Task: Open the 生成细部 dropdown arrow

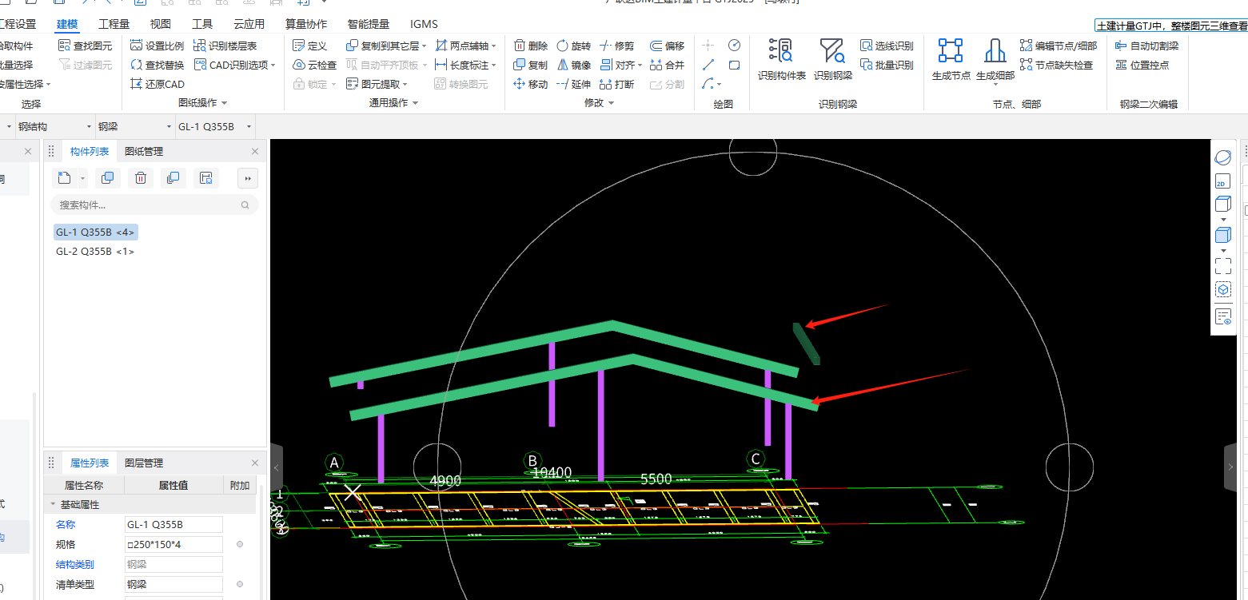Action: click(995, 85)
